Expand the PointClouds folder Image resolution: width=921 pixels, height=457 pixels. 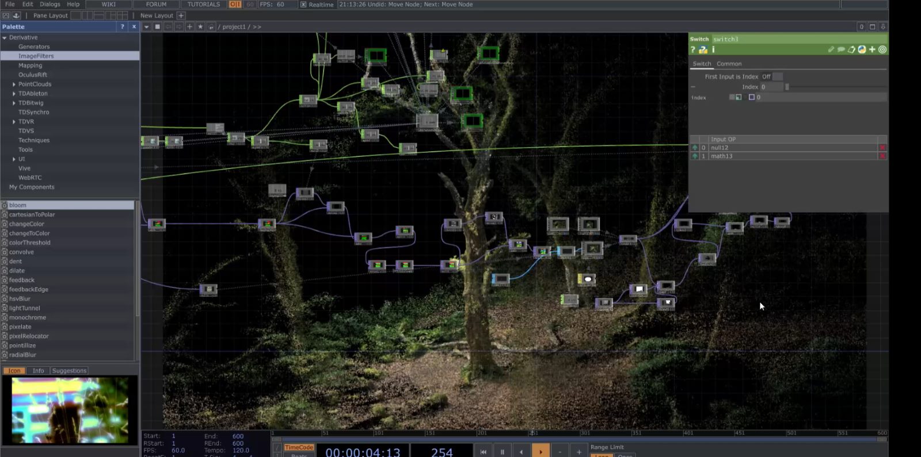14,85
